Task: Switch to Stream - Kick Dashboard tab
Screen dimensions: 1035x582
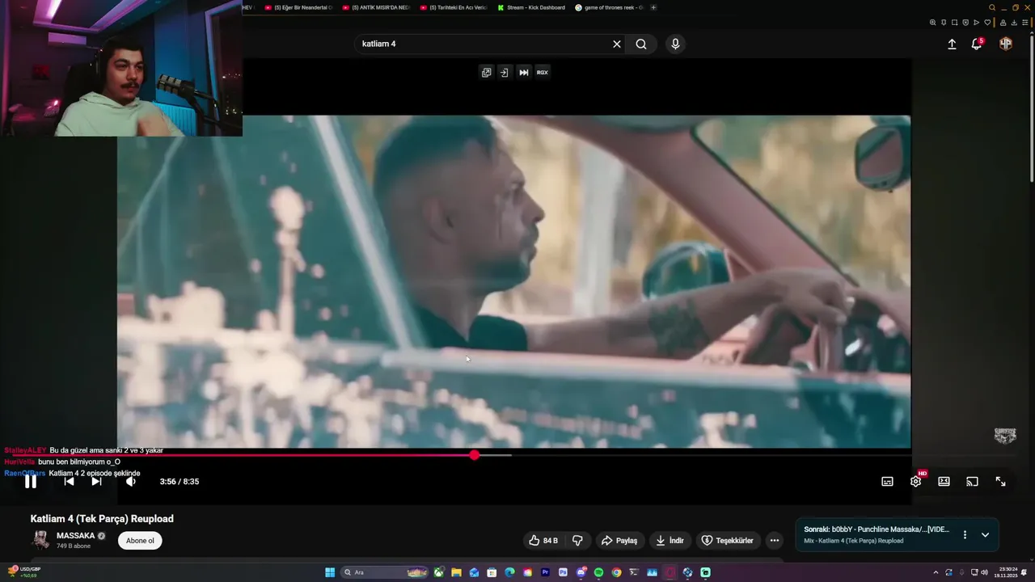Action: tap(530, 7)
